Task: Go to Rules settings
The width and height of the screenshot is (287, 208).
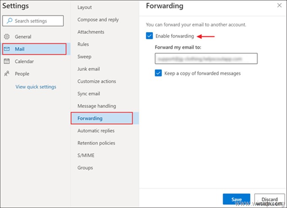Action: (84, 44)
